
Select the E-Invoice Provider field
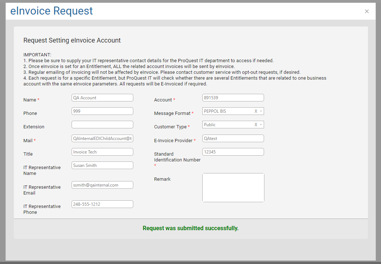[x=233, y=138]
